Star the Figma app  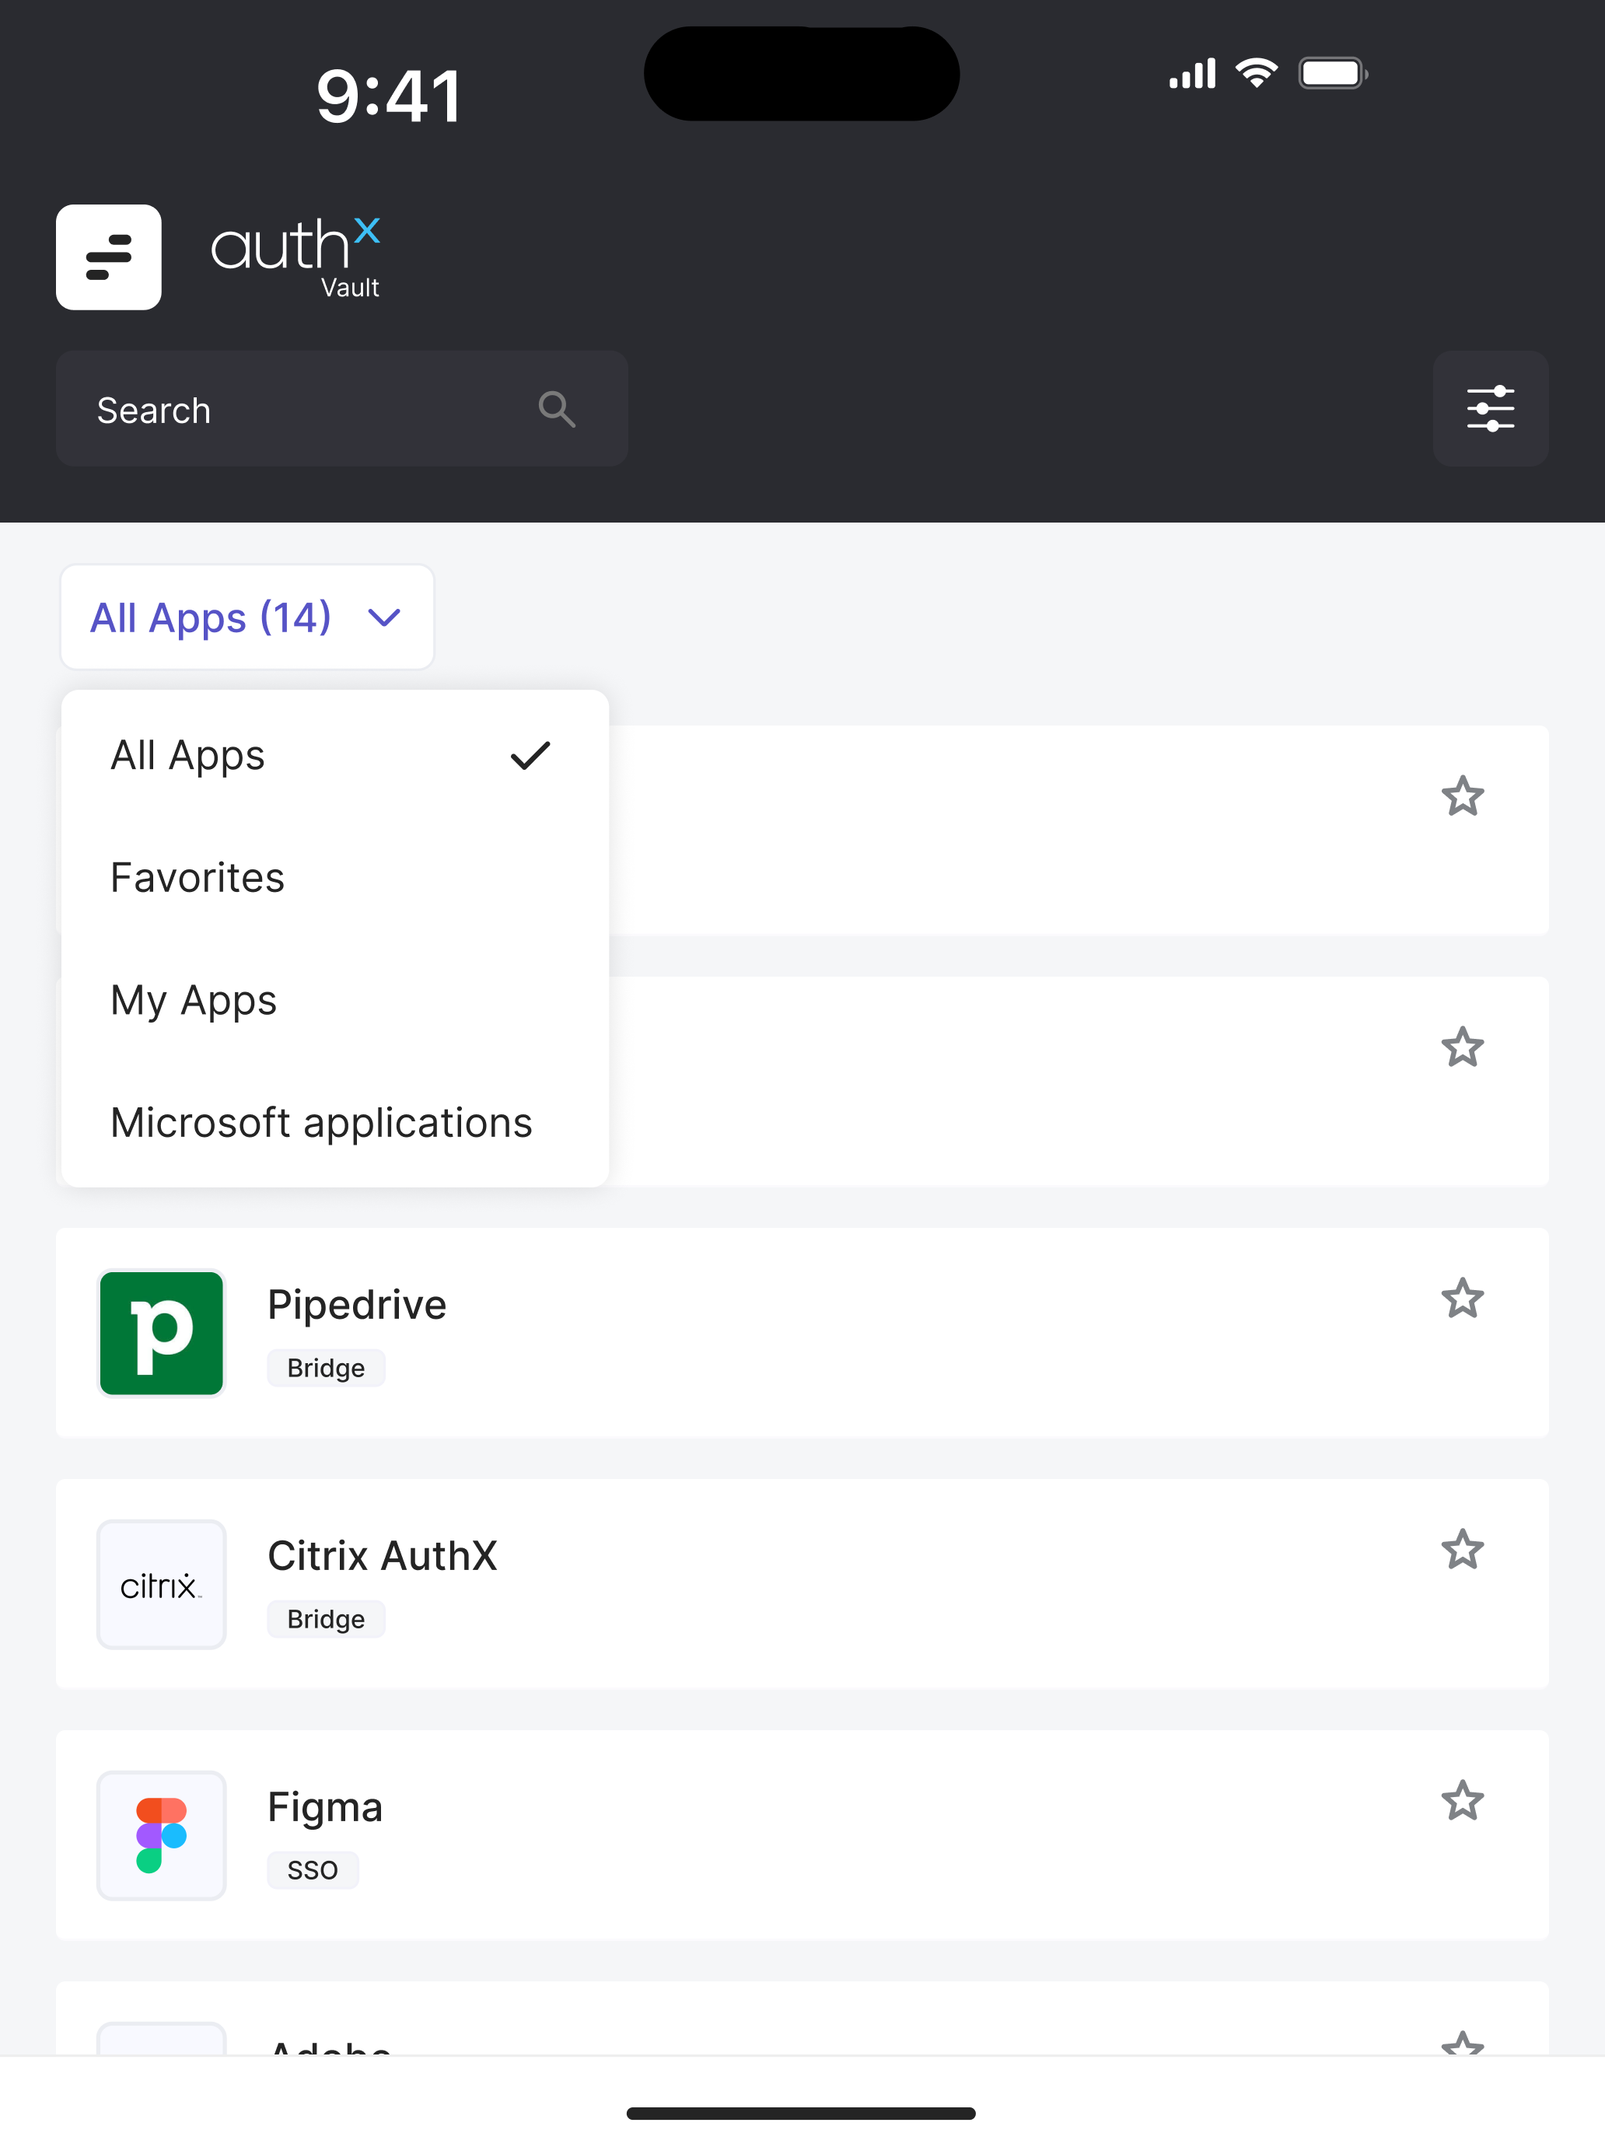(1462, 1800)
